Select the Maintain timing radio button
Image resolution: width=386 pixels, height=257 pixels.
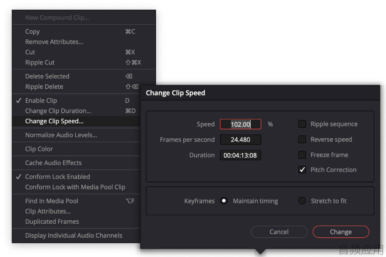224,201
